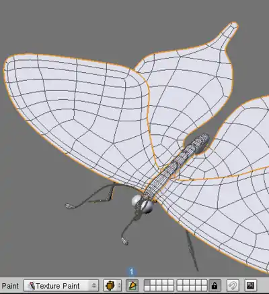Click the OpenGL render image icon
Screen dimensions: 269x294
[x=250, y=286]
